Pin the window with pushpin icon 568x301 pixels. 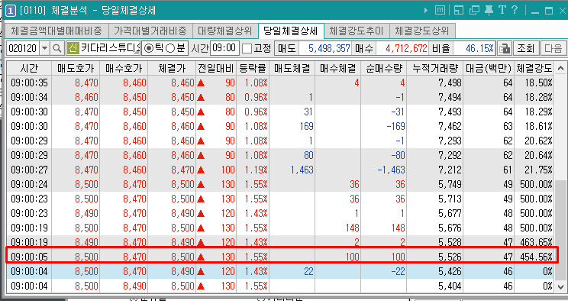pos(489,10)
